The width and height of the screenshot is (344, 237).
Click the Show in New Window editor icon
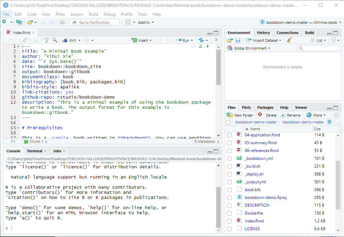click(x=26, y=40)
